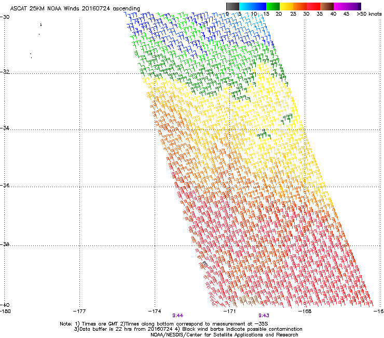Screen dimensions: 384x338
Task: Click the yellow 20-25 knots legend swatch
Action: 286,6
